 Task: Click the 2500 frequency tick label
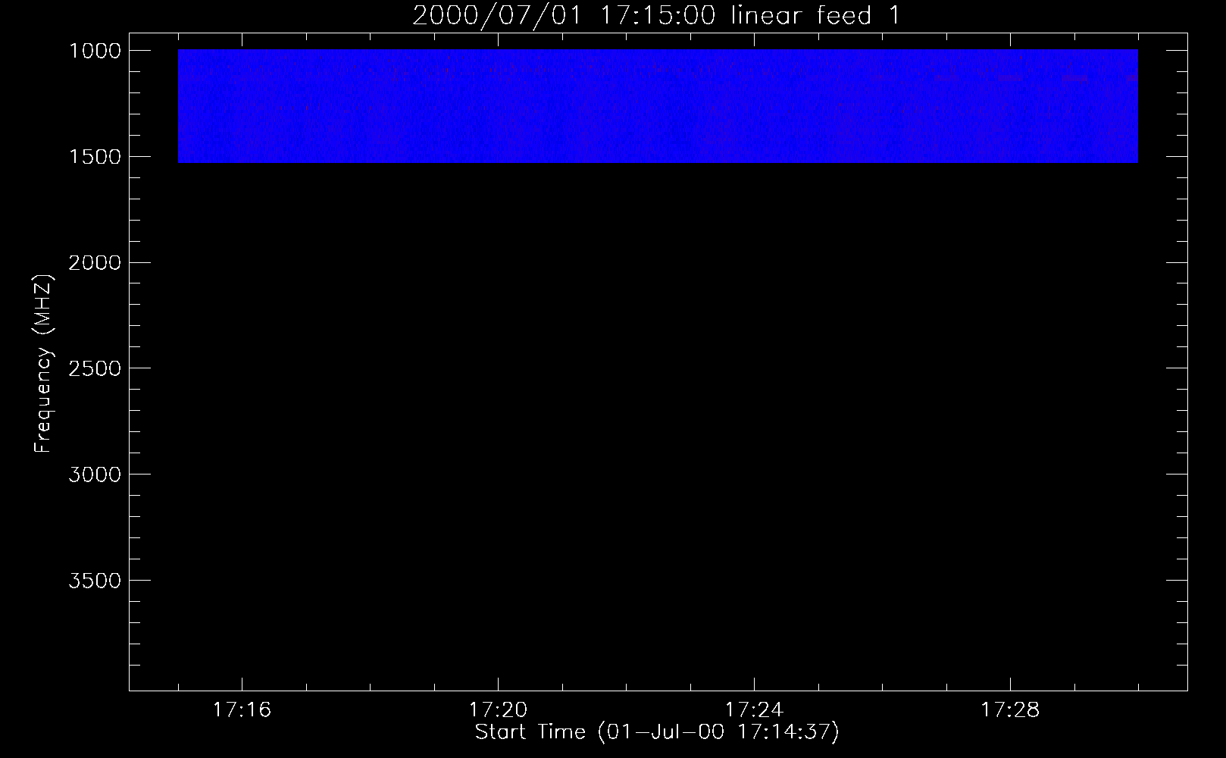click(95, 369)
